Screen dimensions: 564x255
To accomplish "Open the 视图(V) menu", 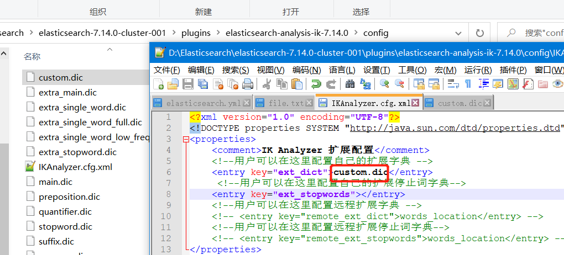I will 270,70.
